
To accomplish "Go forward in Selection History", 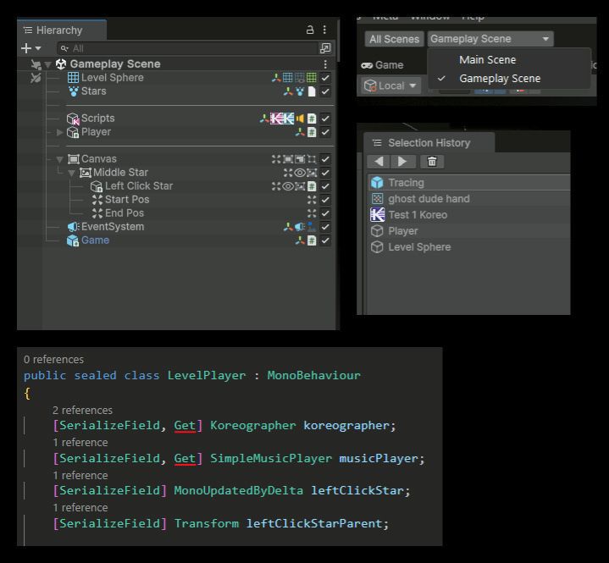I will coord(403,162).
